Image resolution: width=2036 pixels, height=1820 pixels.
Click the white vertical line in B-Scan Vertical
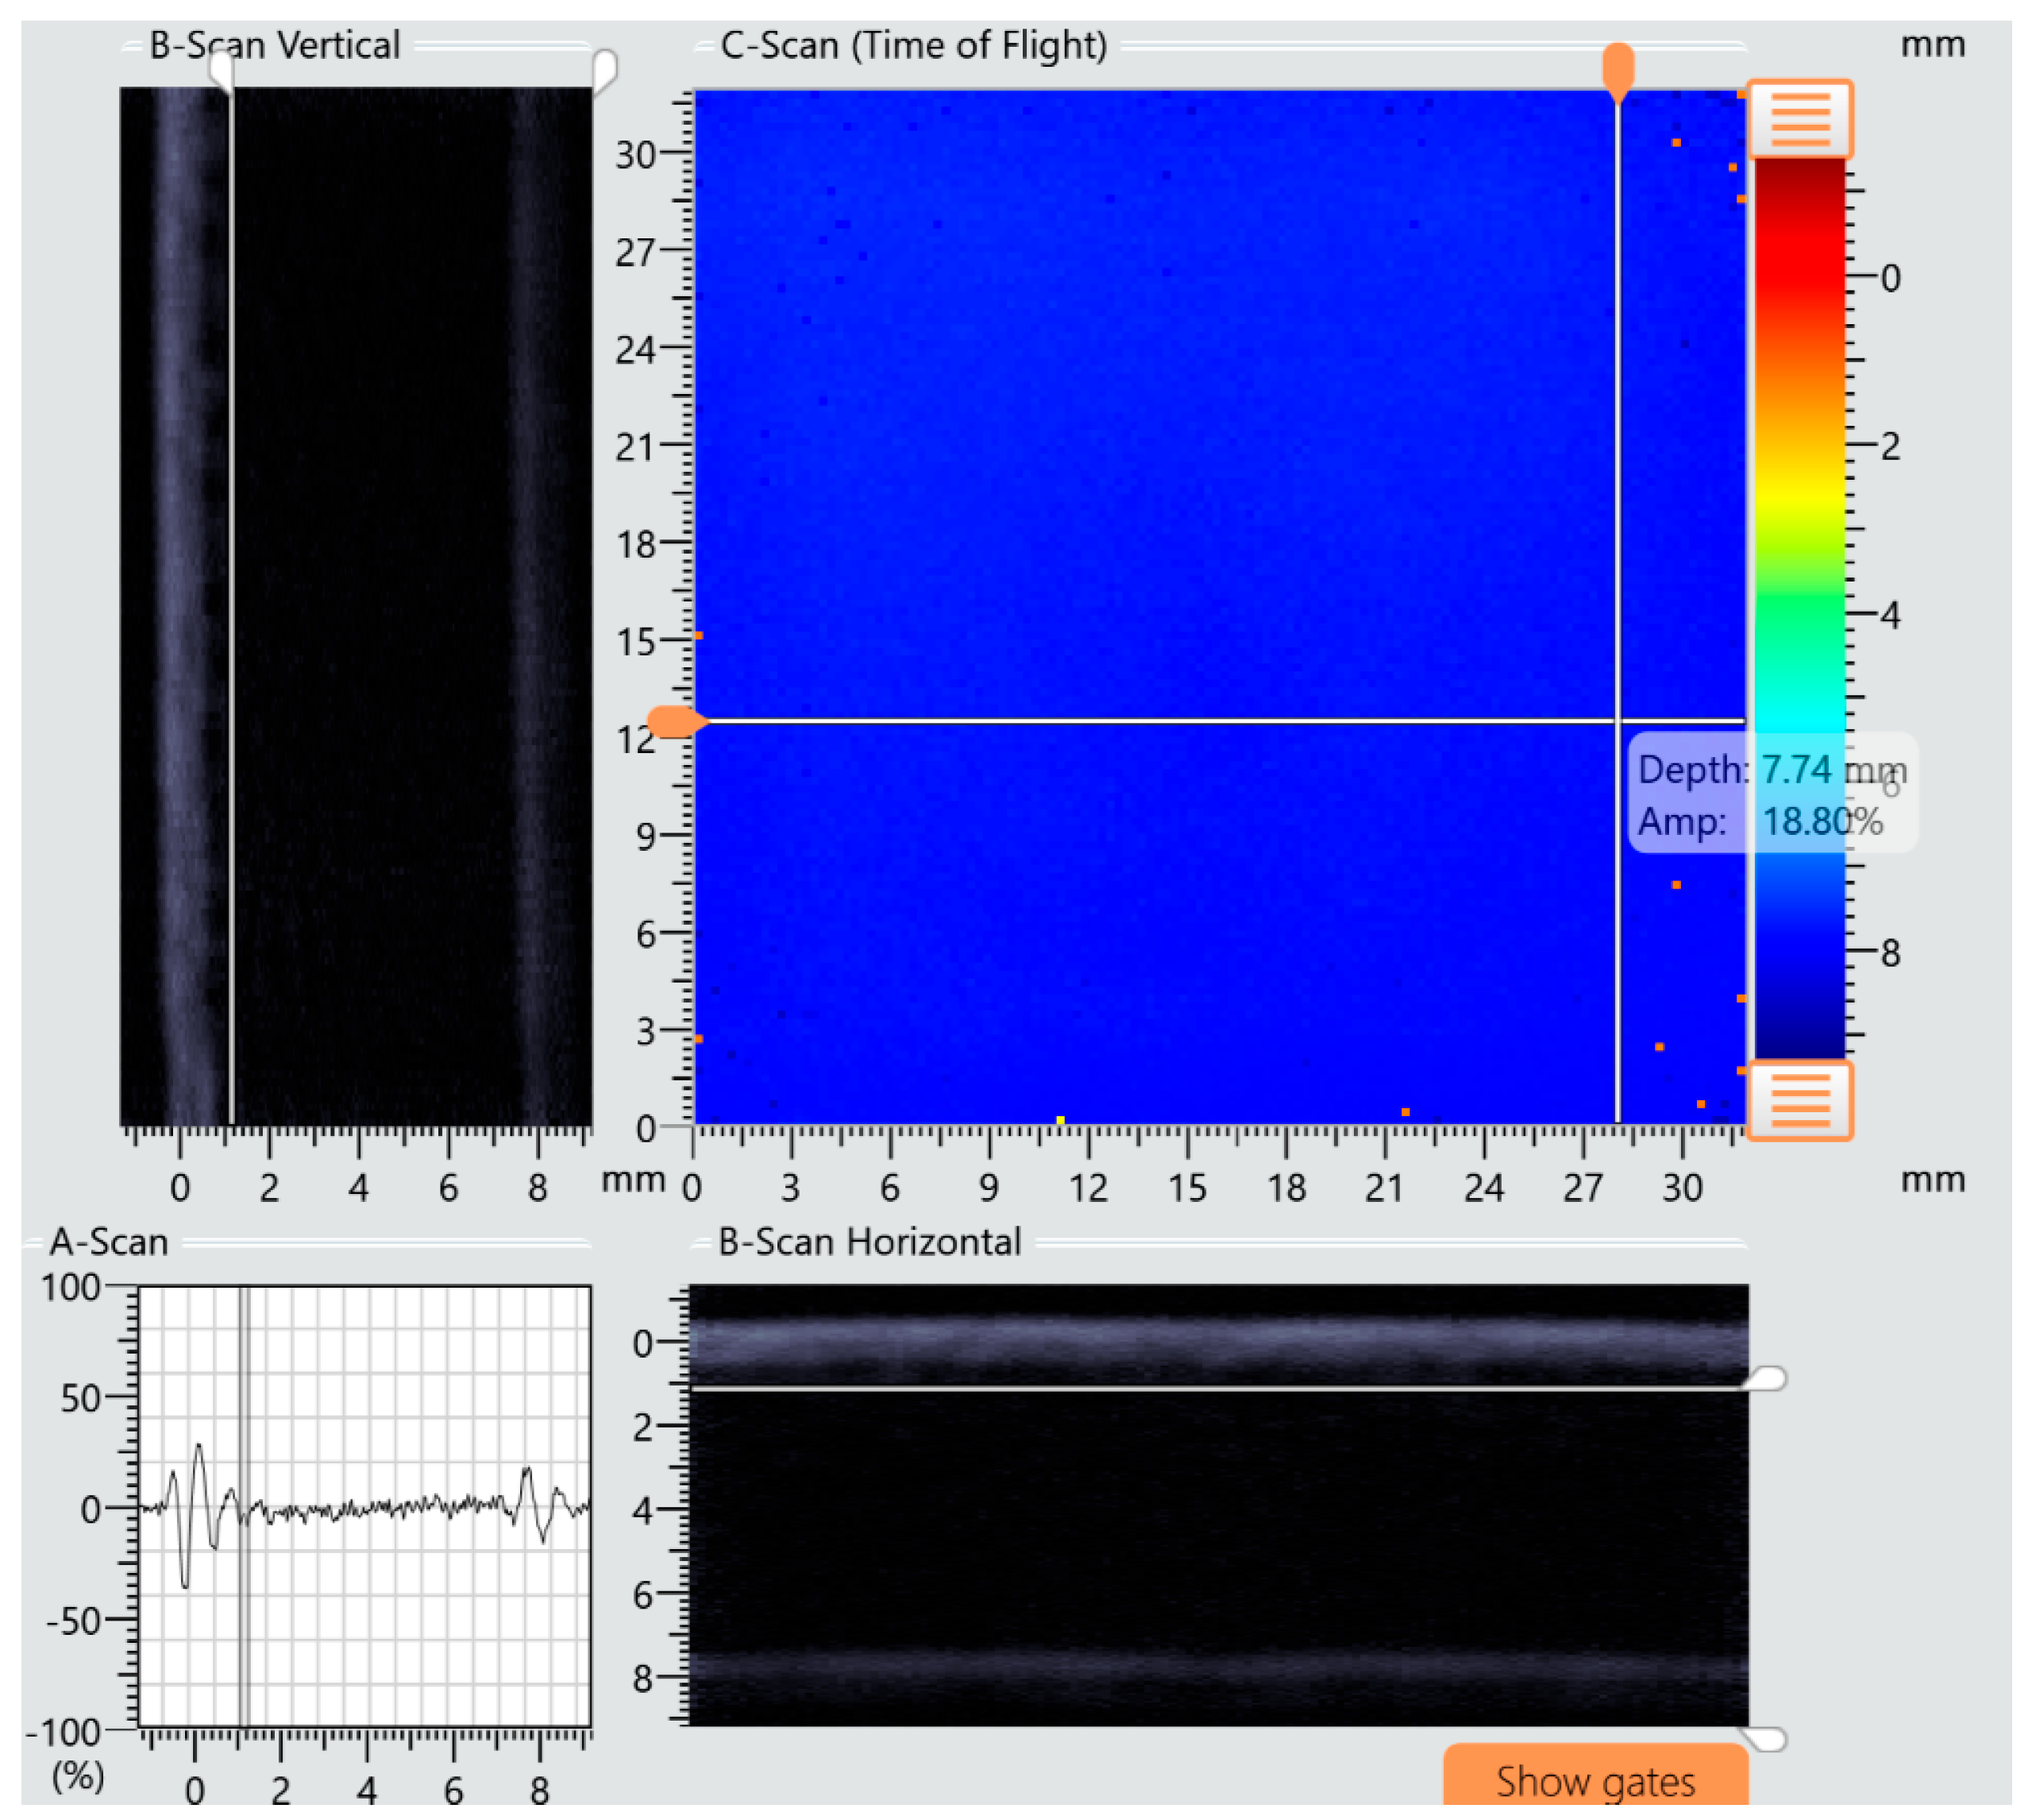coord(231,600)
